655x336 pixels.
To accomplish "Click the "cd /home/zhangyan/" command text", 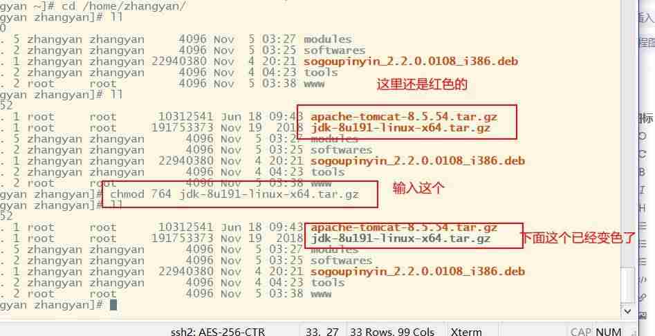I will coord(124,6).
